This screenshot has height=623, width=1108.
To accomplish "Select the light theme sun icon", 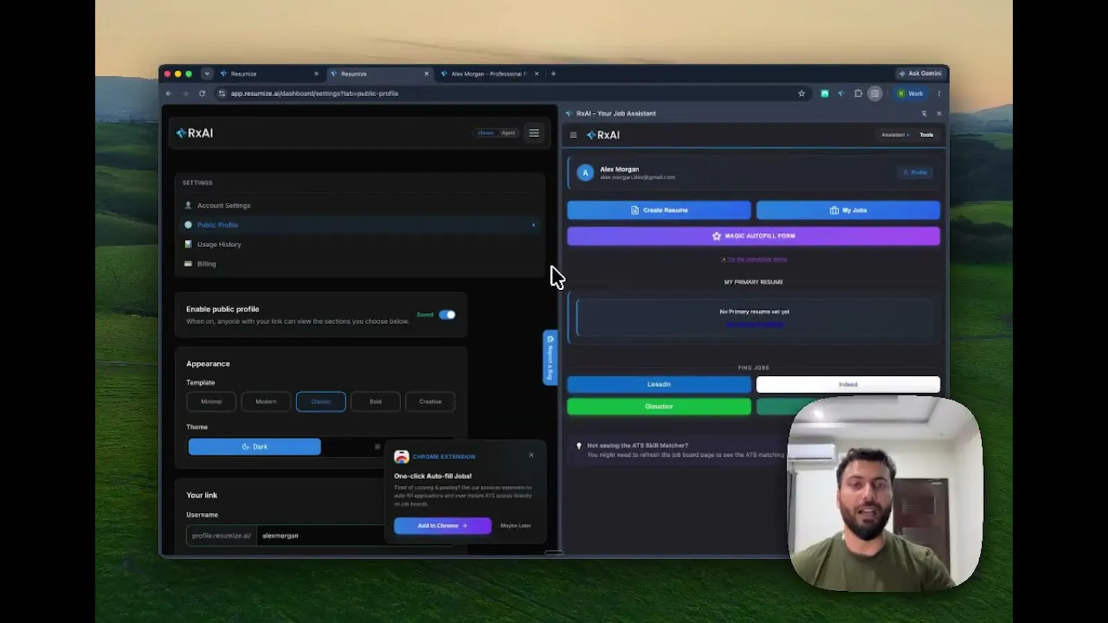I will point(377,446).
